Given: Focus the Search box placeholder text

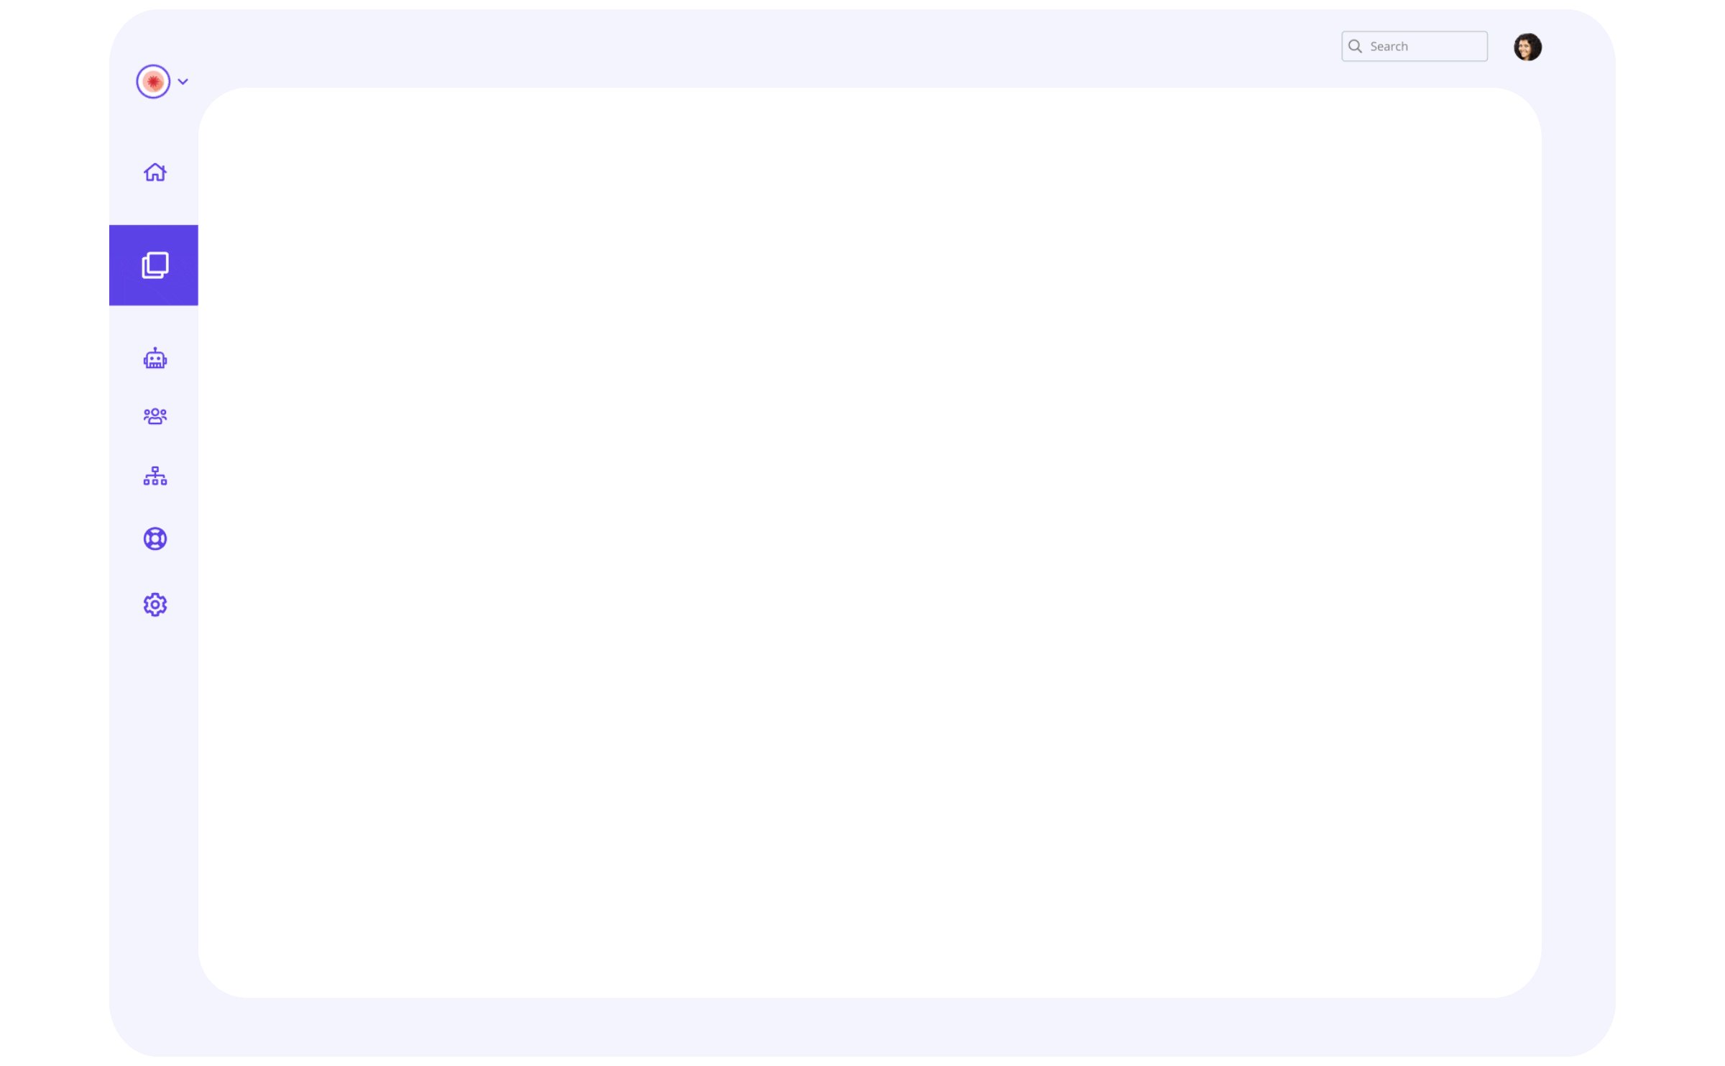Looking at the screenshot, I should coord(1389,46).
